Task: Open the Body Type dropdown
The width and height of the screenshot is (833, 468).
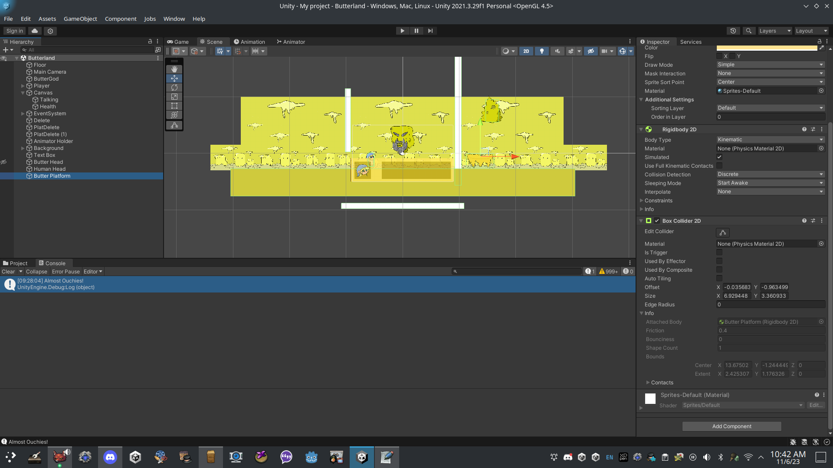Action: tap(770, 140)
